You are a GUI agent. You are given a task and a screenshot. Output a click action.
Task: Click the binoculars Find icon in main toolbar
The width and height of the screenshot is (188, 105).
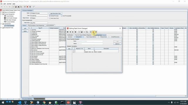[19, 7]
